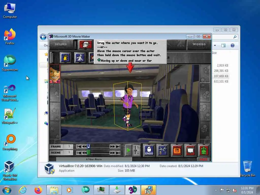The width and height of the screenshot is (260, 195).
Task: Open the scissors and glue editing tools
Action: click(x=162, y=150)
